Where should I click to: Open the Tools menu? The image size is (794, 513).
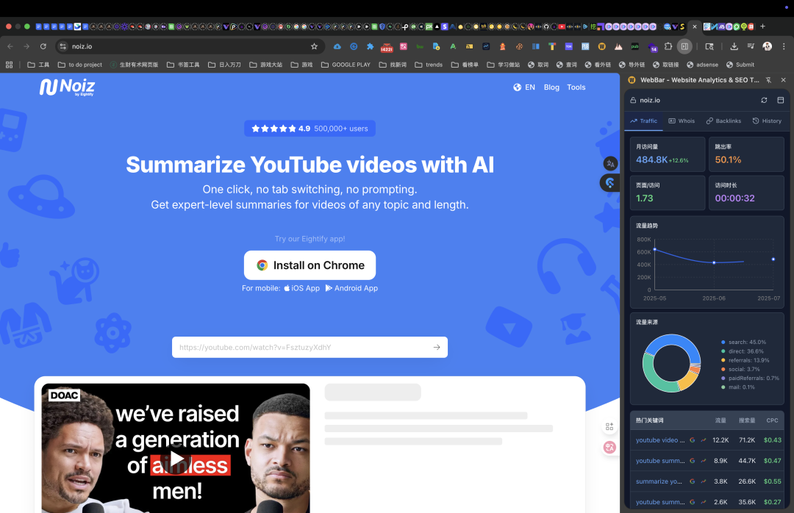(576, 87)
